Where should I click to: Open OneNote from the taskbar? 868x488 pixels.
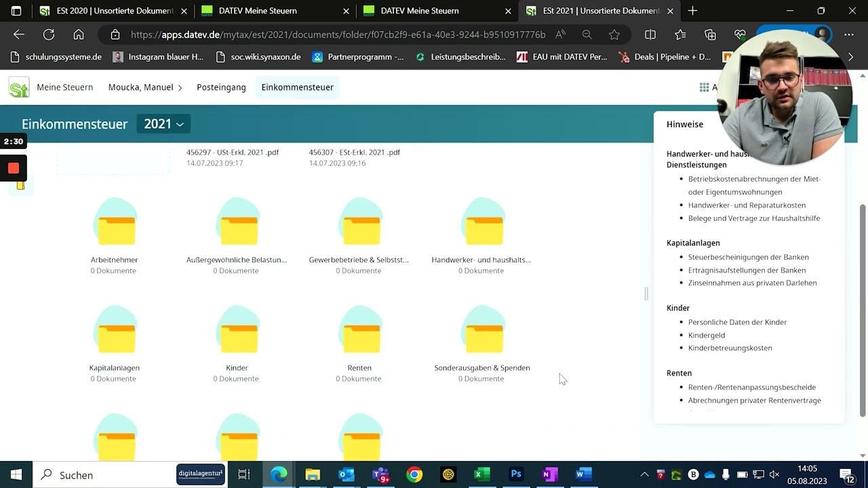[550, 474]
